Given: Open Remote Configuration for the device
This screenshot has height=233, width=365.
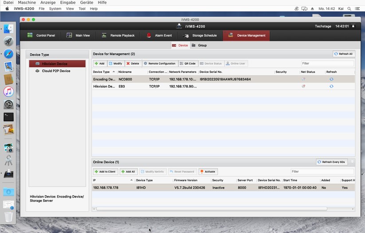Looking at the screenshot, I should pyautogui.click(x=160, y=63).
